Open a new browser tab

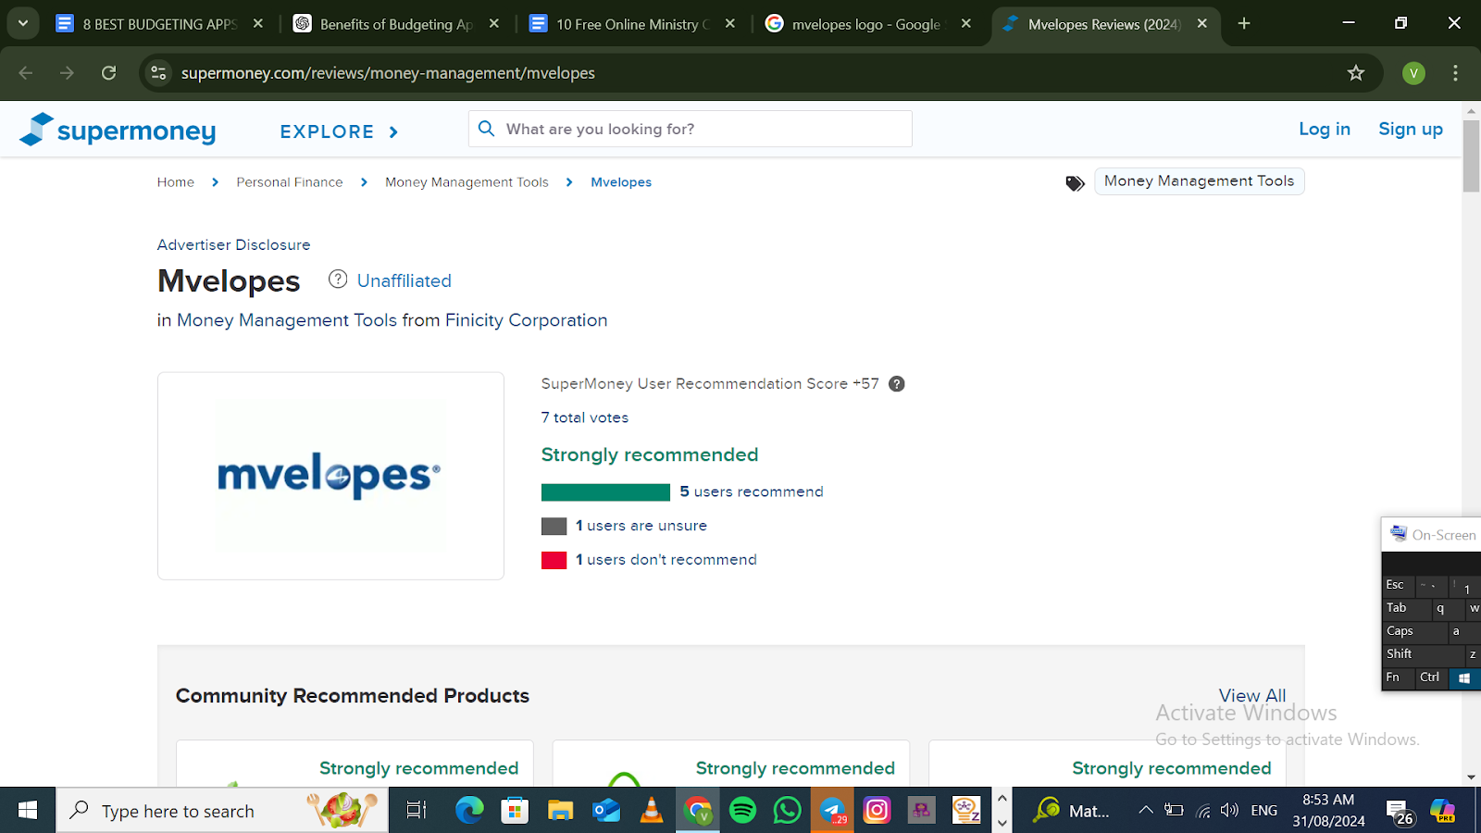point(1244,24)
